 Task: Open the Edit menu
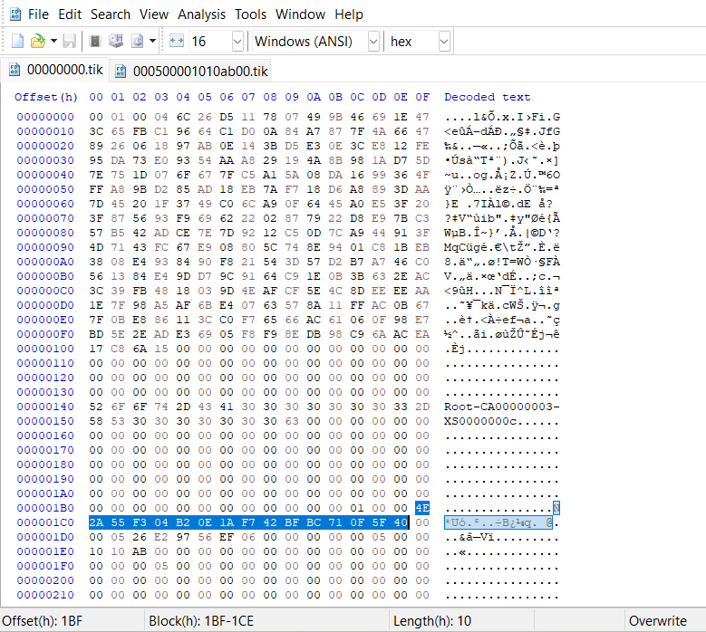pos(70,14)
